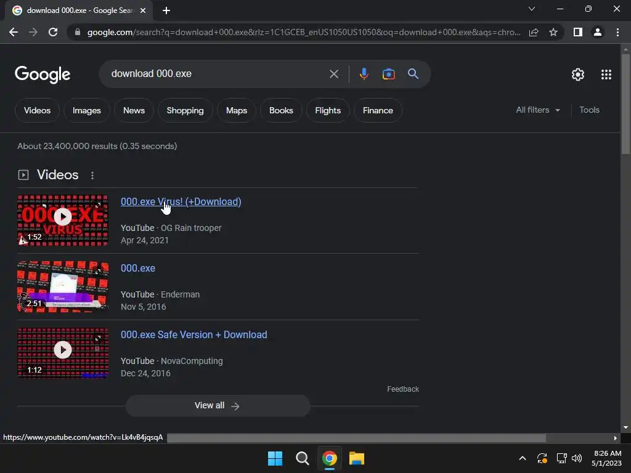This screenshot has height=473, width=631.
Task: Click View all videos button
Action: [218, 405]
